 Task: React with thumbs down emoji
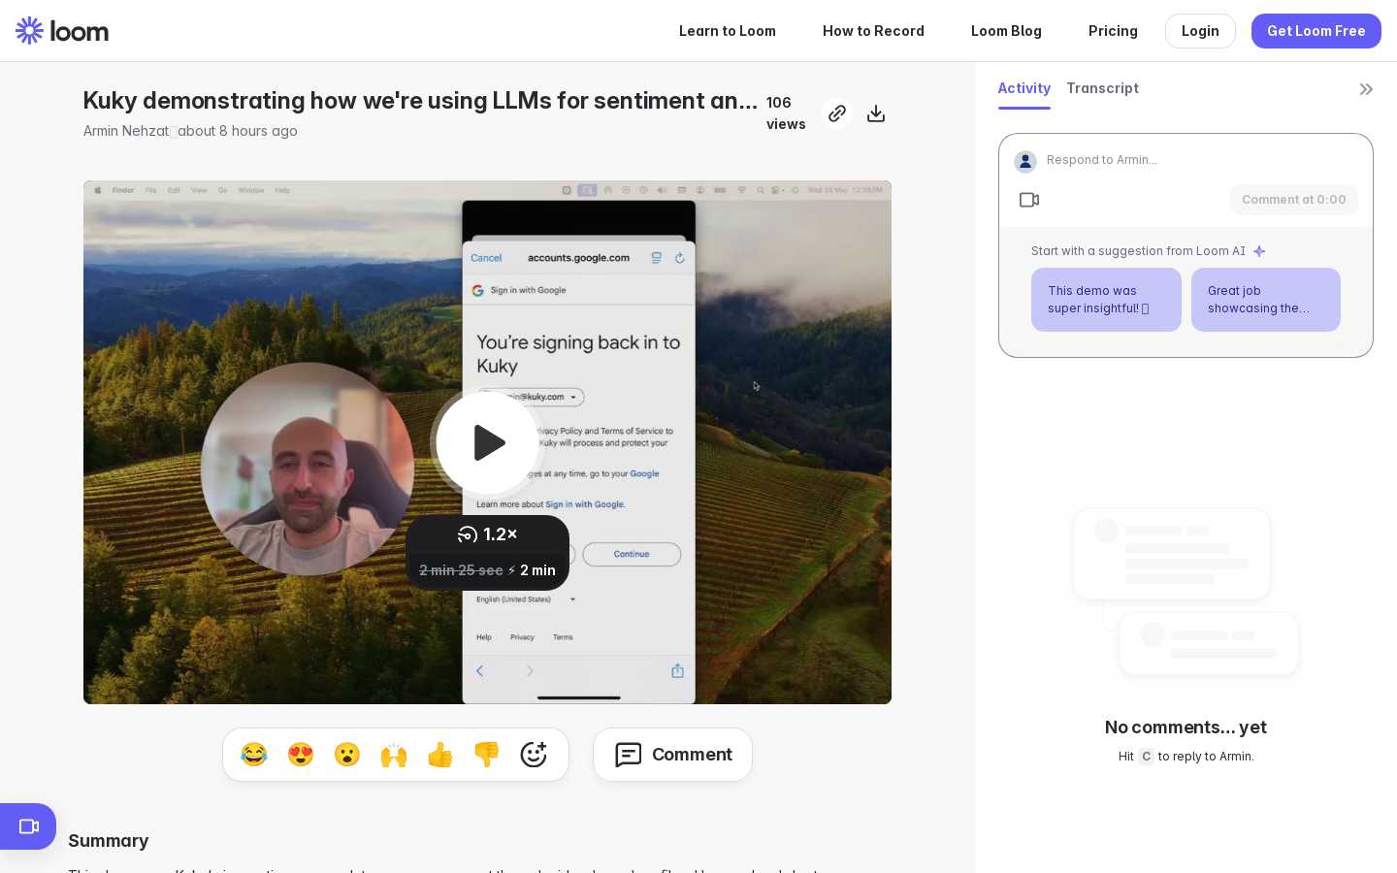coord(487,755)
